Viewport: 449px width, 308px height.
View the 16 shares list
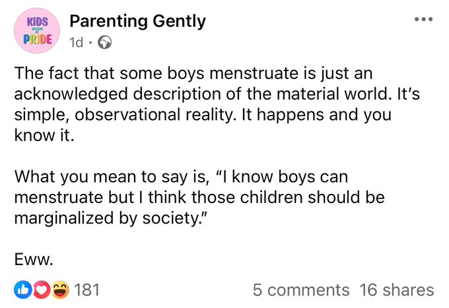pos(397,290)
